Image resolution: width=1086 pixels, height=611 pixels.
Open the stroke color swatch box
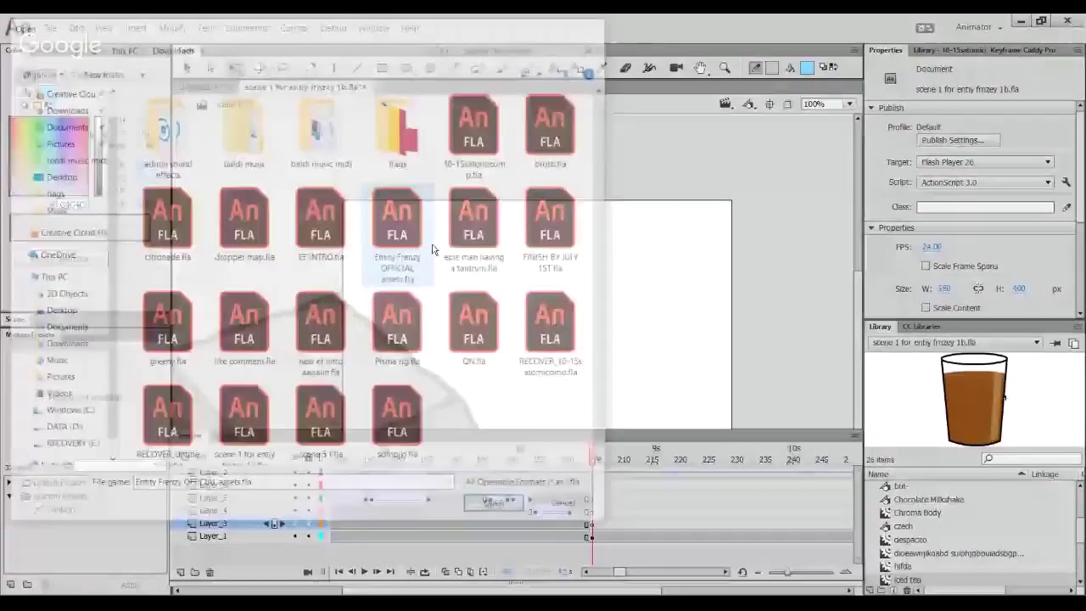[772, 68]
